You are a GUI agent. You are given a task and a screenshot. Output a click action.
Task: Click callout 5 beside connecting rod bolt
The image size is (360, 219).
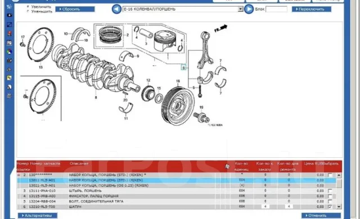tap(193, 88)
